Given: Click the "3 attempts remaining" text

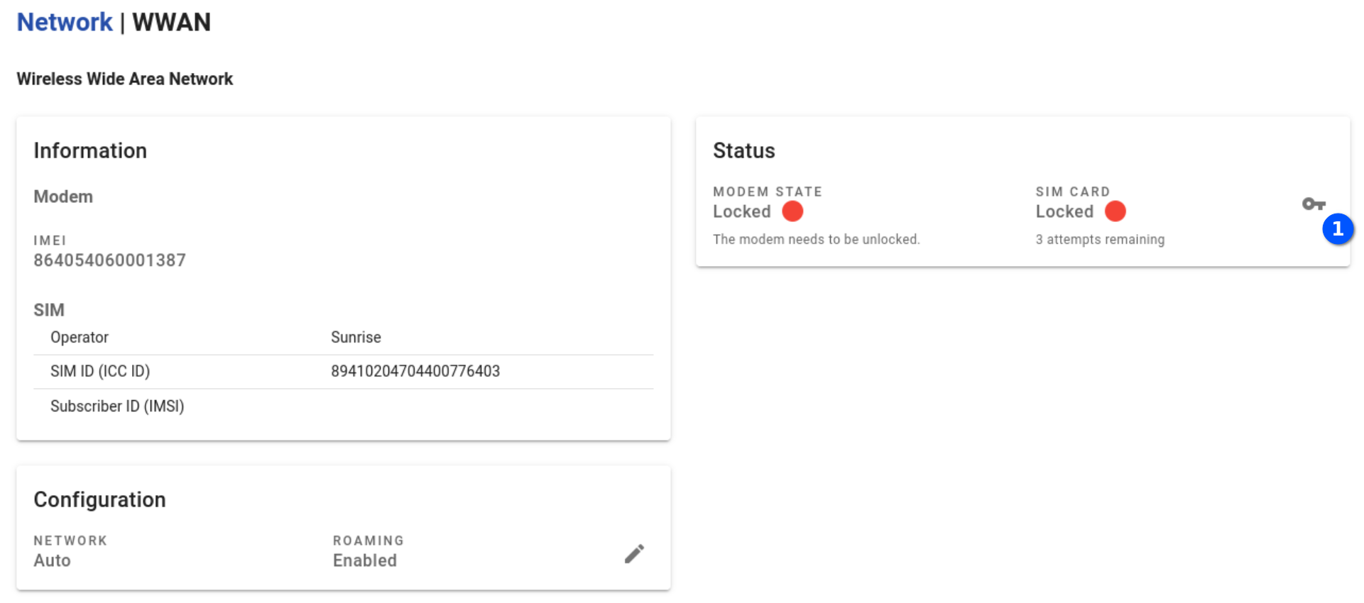Looking at the screenshot, I should click(x=1099, y=240).
